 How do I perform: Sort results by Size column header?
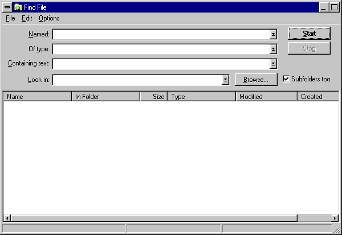pyautogui.click(x=153, y=97)
